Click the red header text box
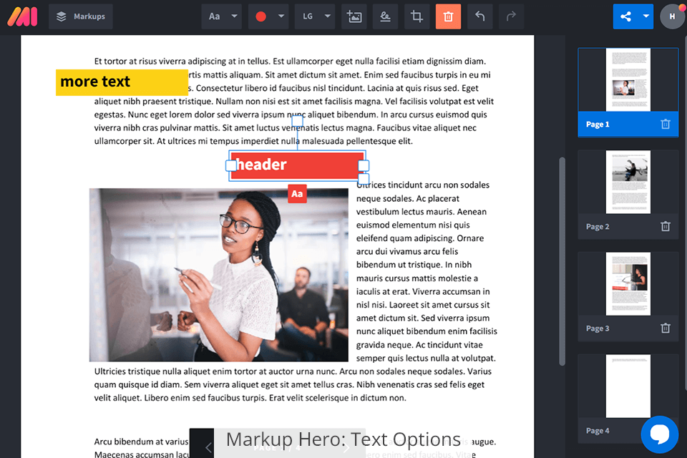Image resolution: width=687 pixels, height=458 pixels. pos(297,165)
